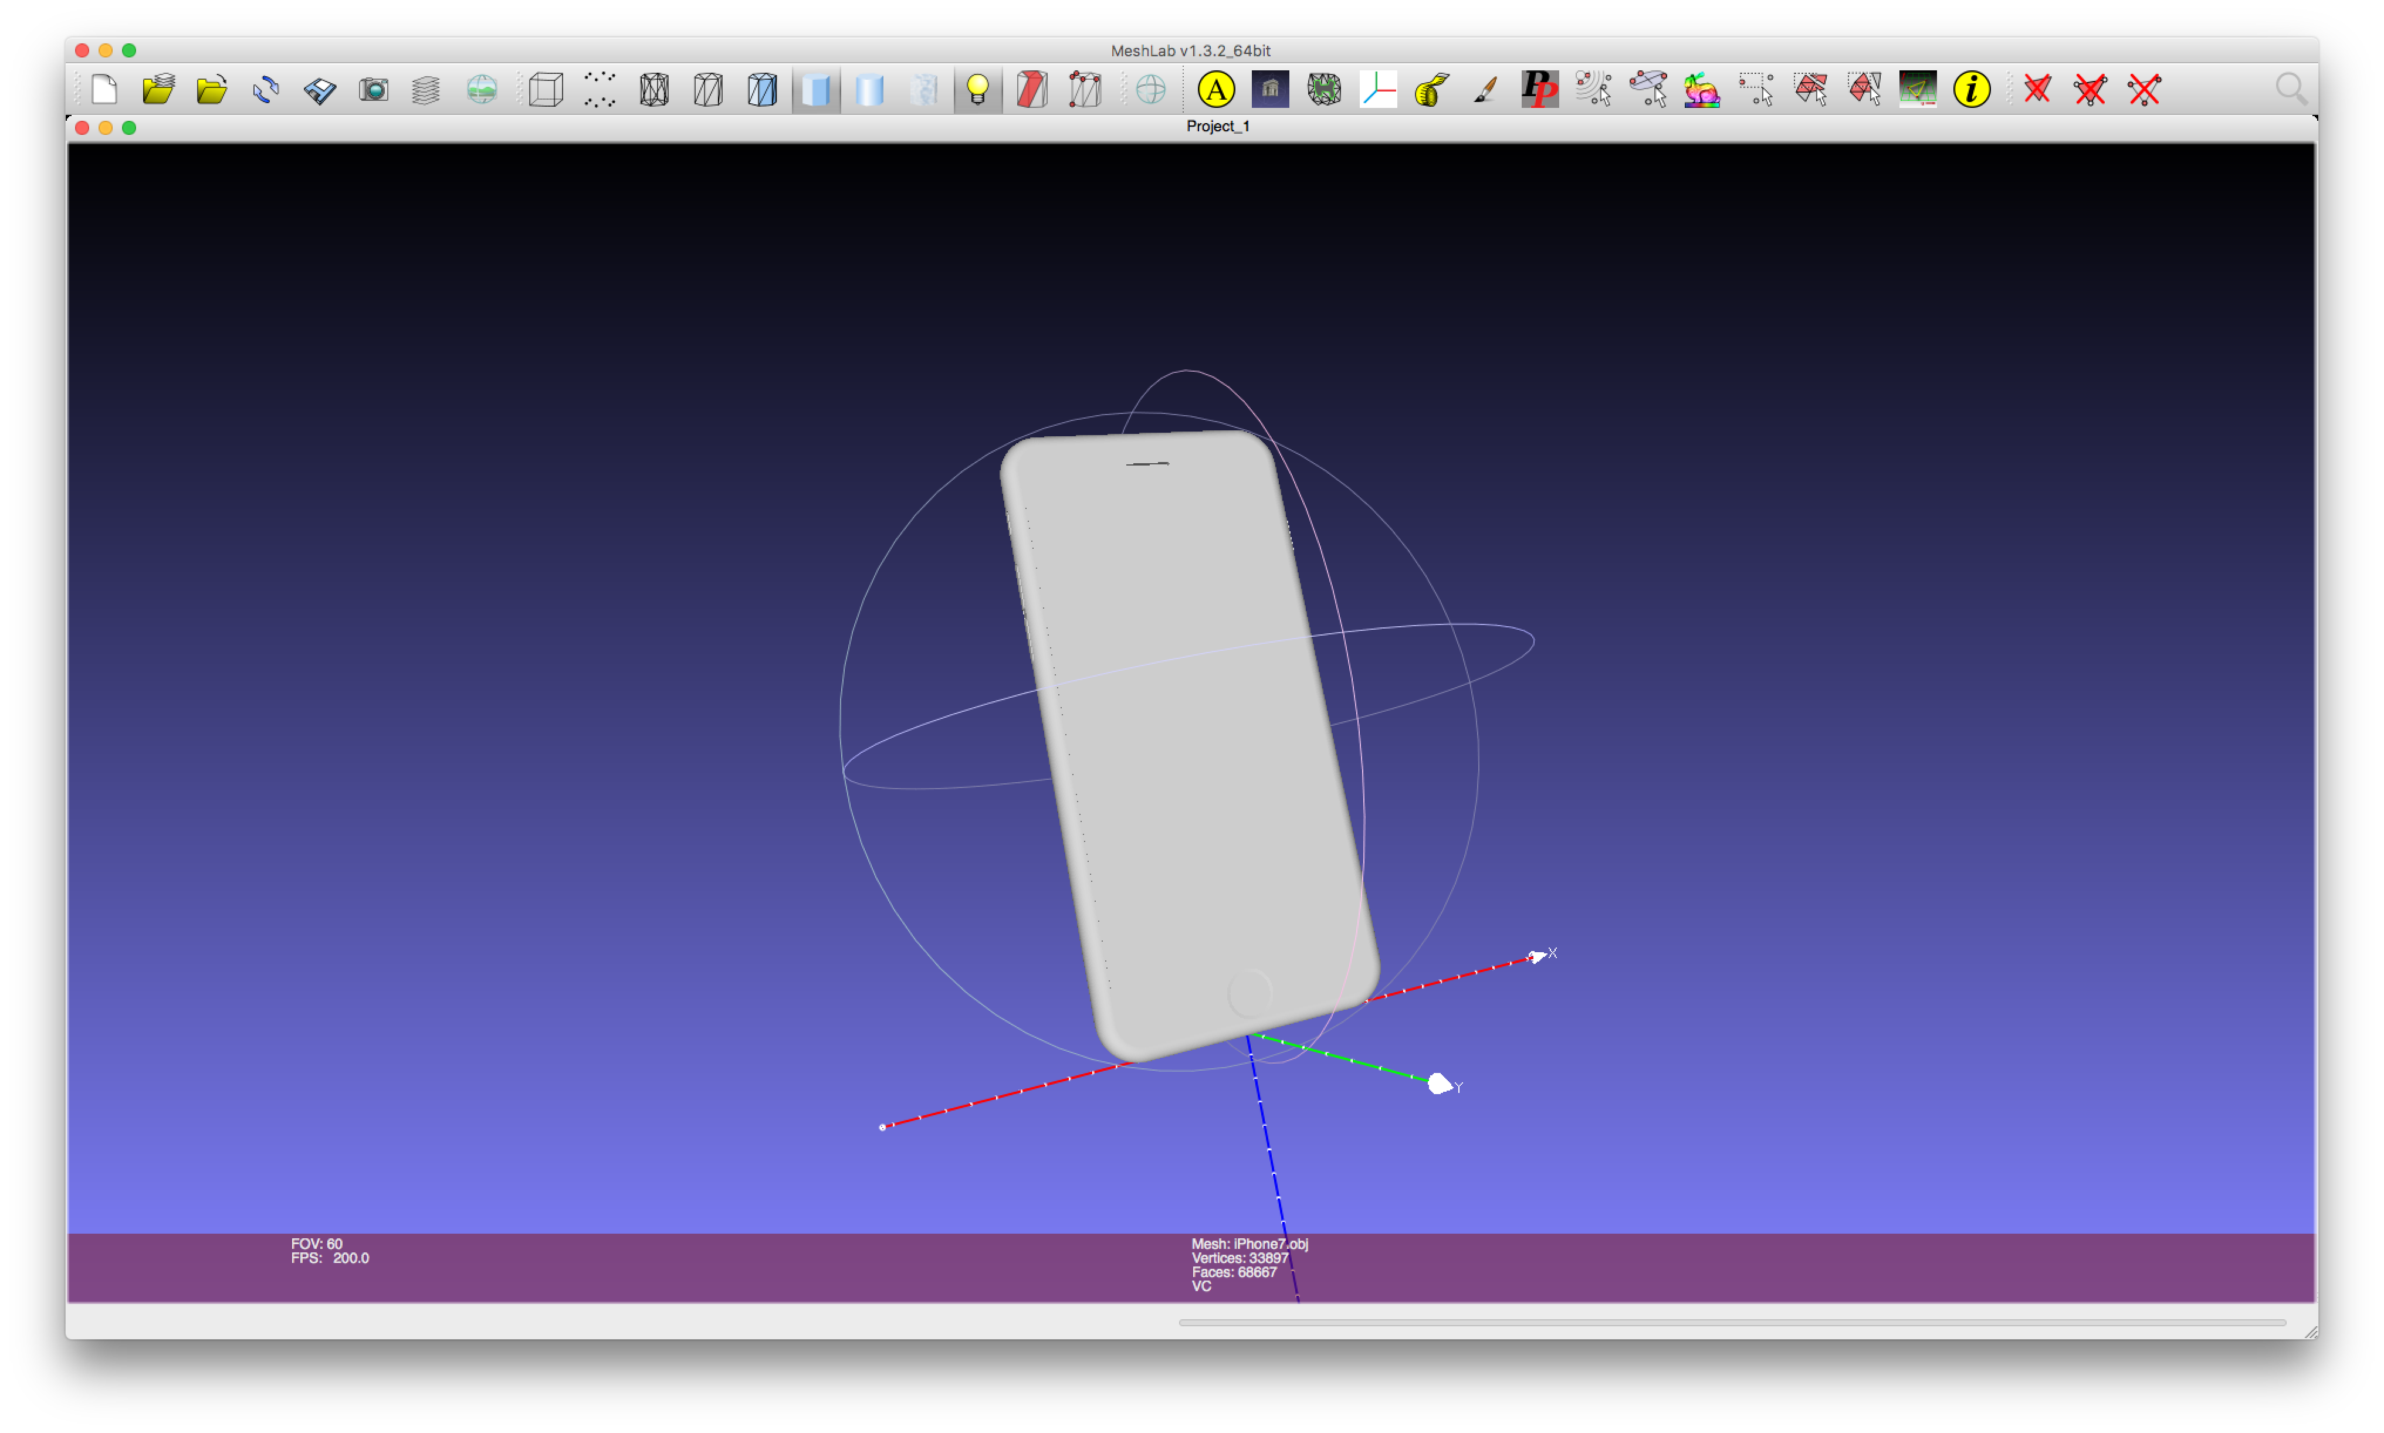Open the mesh wireframe editing icon
Image resolution: width=2384 pixels, height=1433 pixels.
click(1325, 90)
